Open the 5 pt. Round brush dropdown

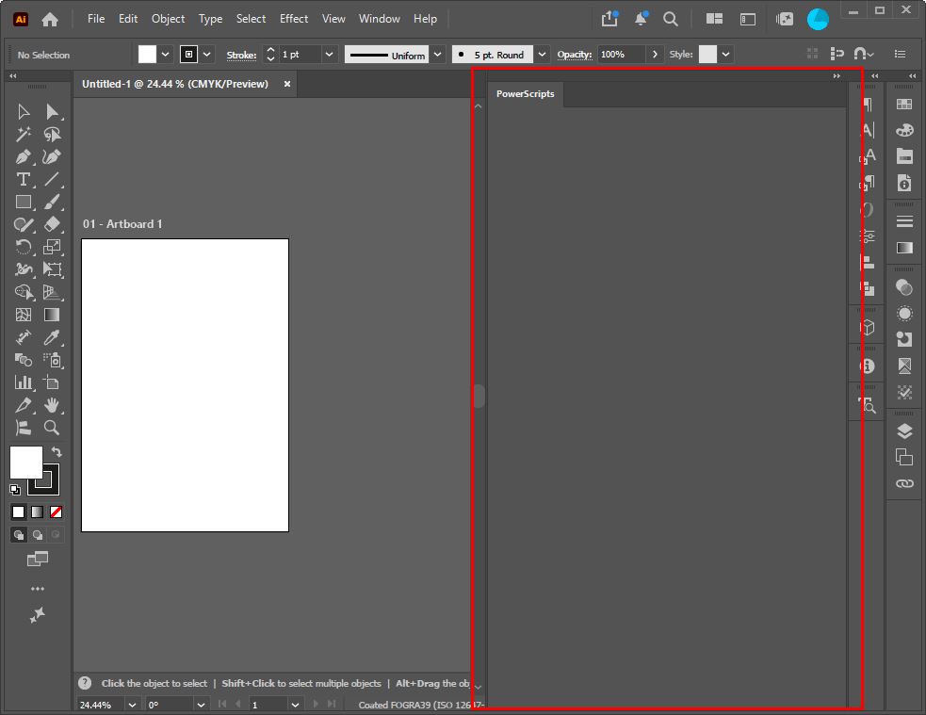[x=542, y=55]
